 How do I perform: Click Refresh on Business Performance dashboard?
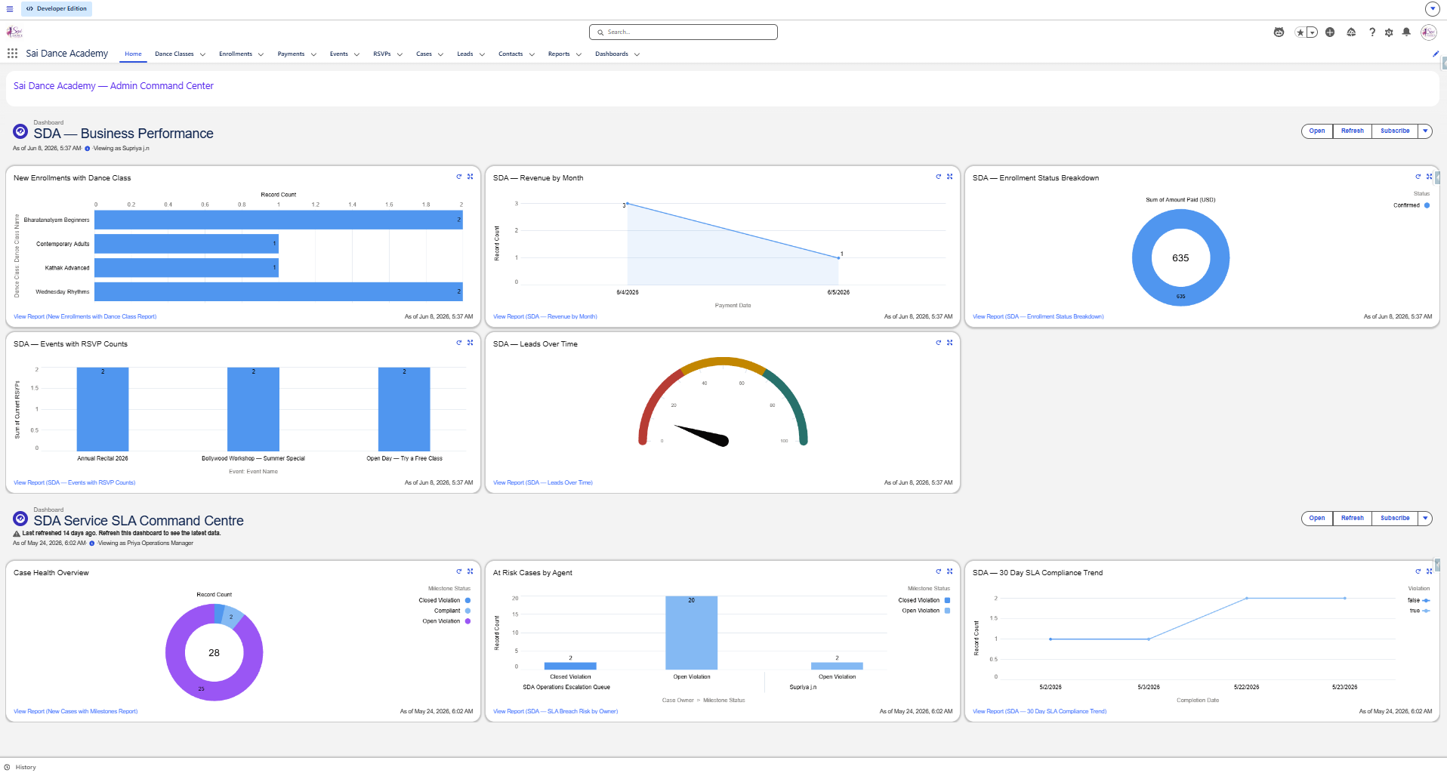pos(1353,131)
